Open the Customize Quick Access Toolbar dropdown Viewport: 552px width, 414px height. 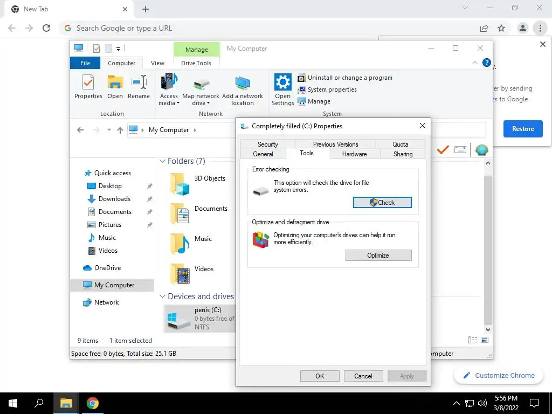[118, 49]
